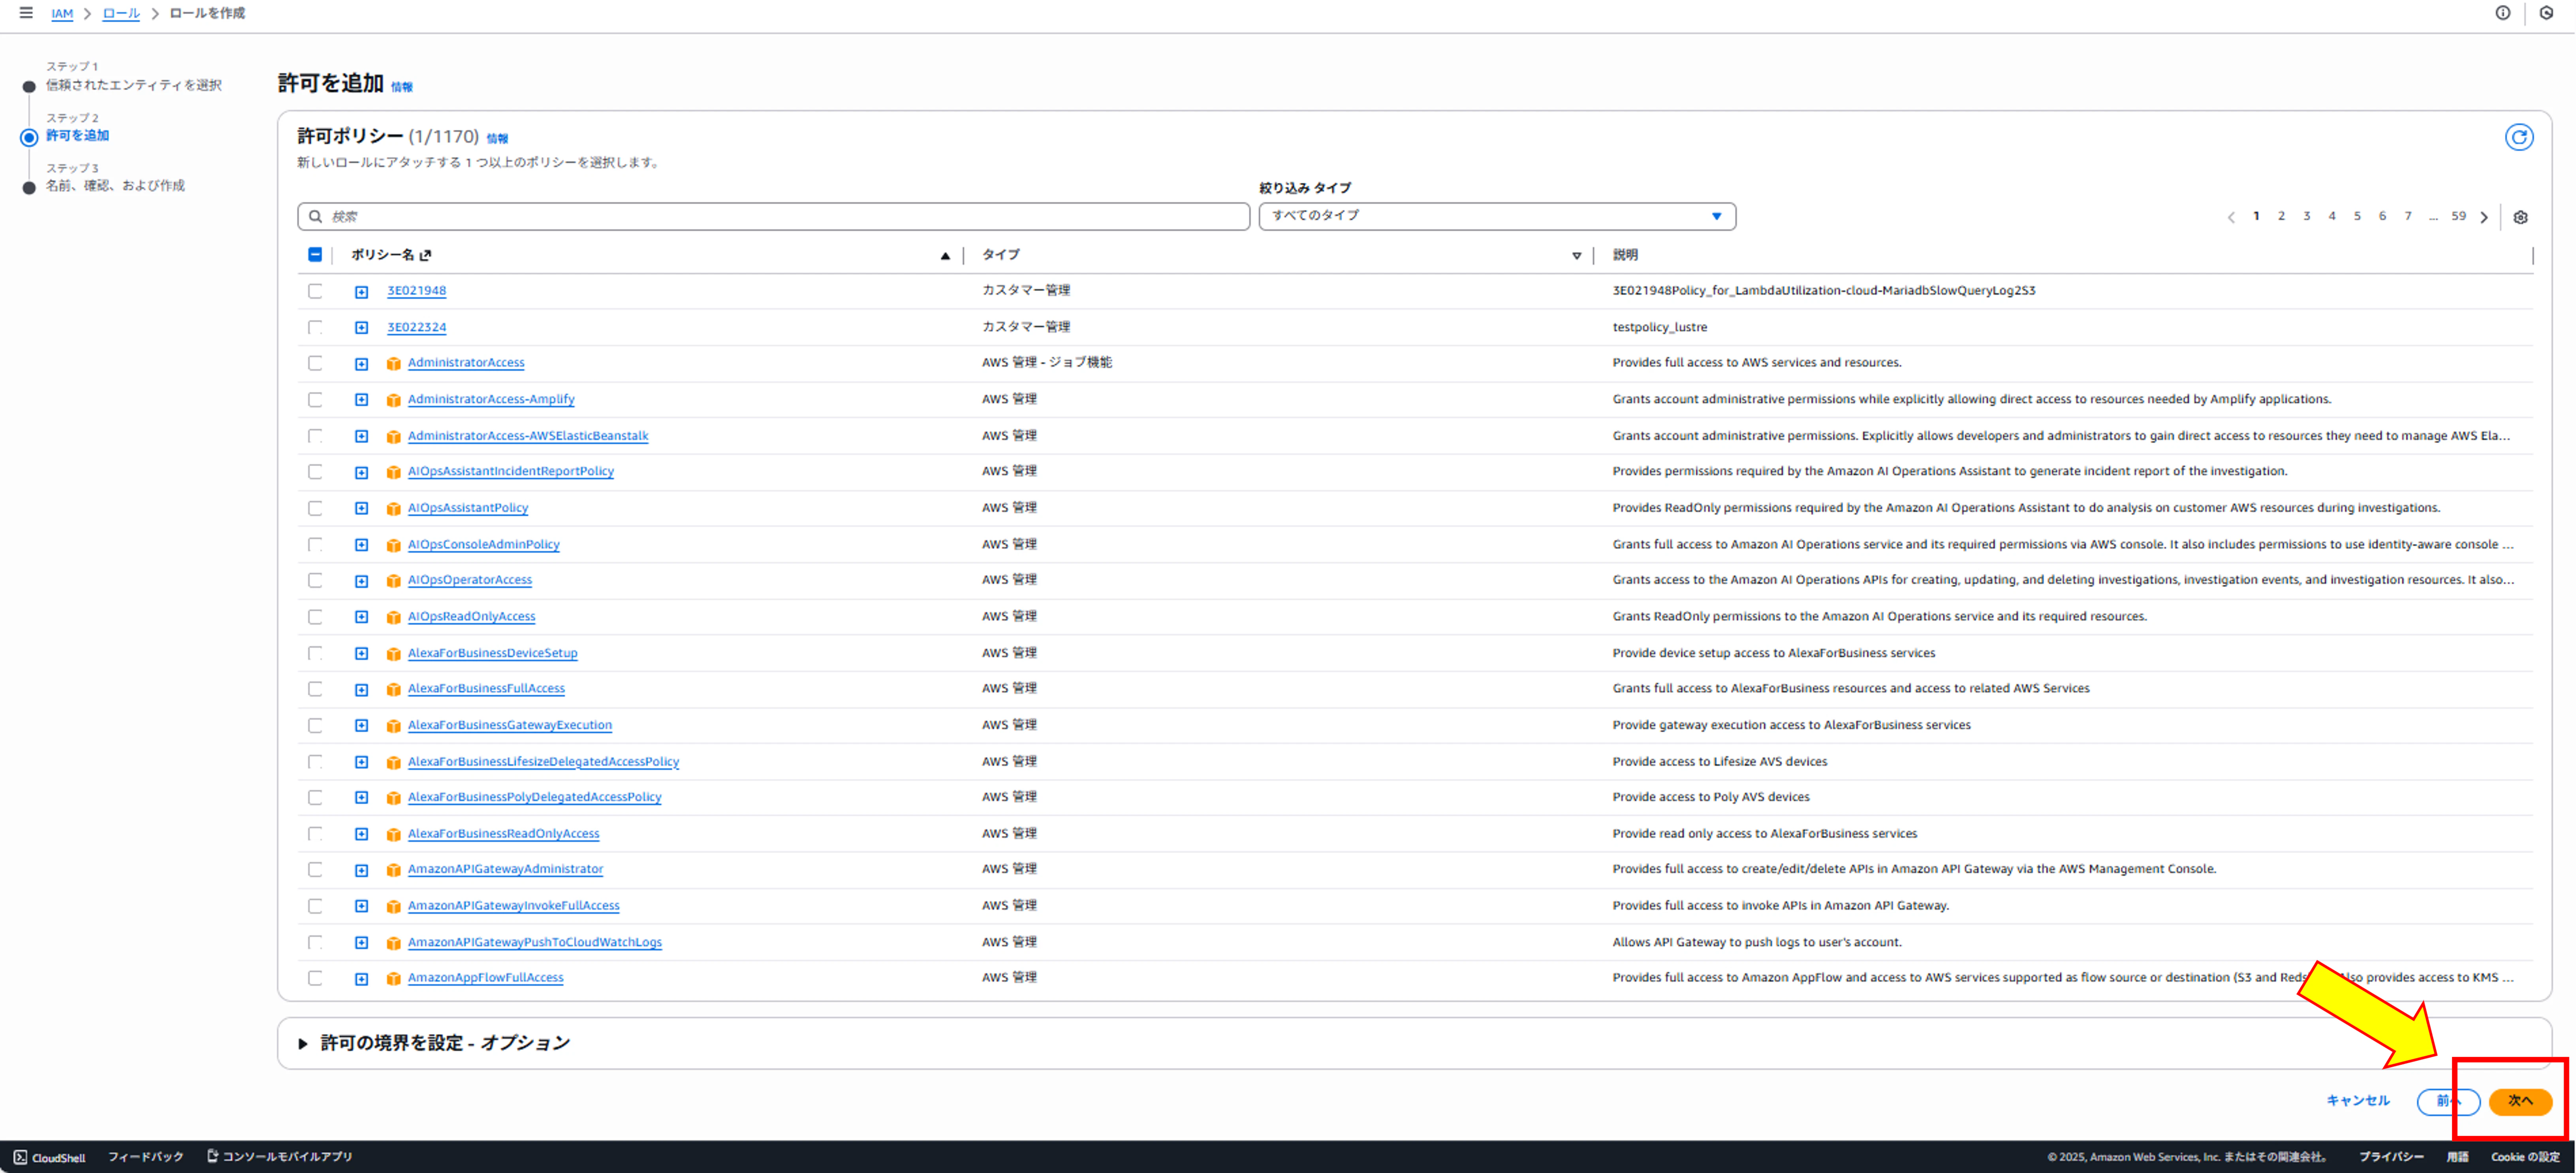2576x1173 pixels.
Task: Sort by ポリシー名 ascending arrow
Action: pos(945,256)
